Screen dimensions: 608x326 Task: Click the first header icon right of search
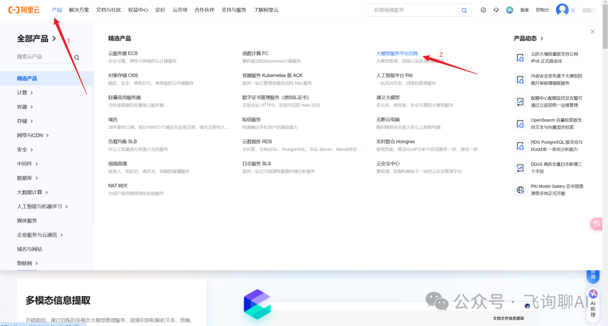pos(483,10)
